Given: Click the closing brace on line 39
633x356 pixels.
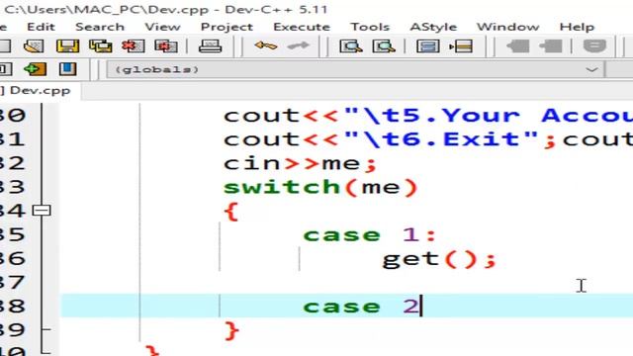Looking at the screenshot, I should [231, 330].
